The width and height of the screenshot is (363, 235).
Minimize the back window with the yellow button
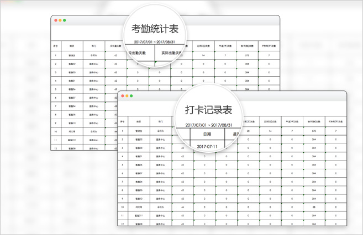[60, 20]
